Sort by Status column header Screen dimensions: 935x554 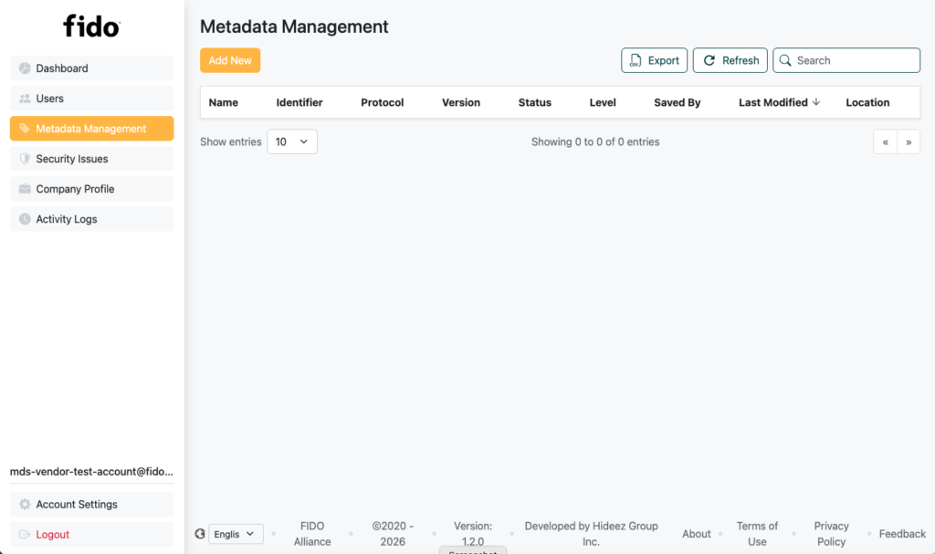(x=535, y=102)
